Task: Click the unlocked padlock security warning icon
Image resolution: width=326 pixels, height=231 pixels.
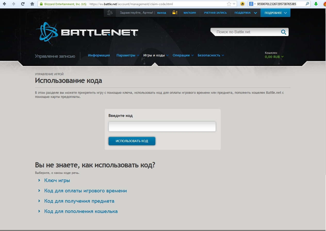Action: tap(175, 13)
